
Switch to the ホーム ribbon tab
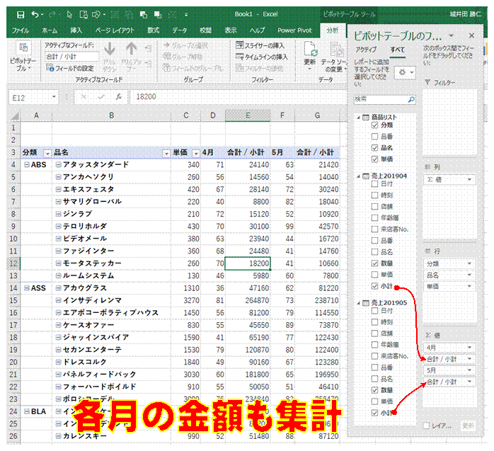click(x=50, y=30)
